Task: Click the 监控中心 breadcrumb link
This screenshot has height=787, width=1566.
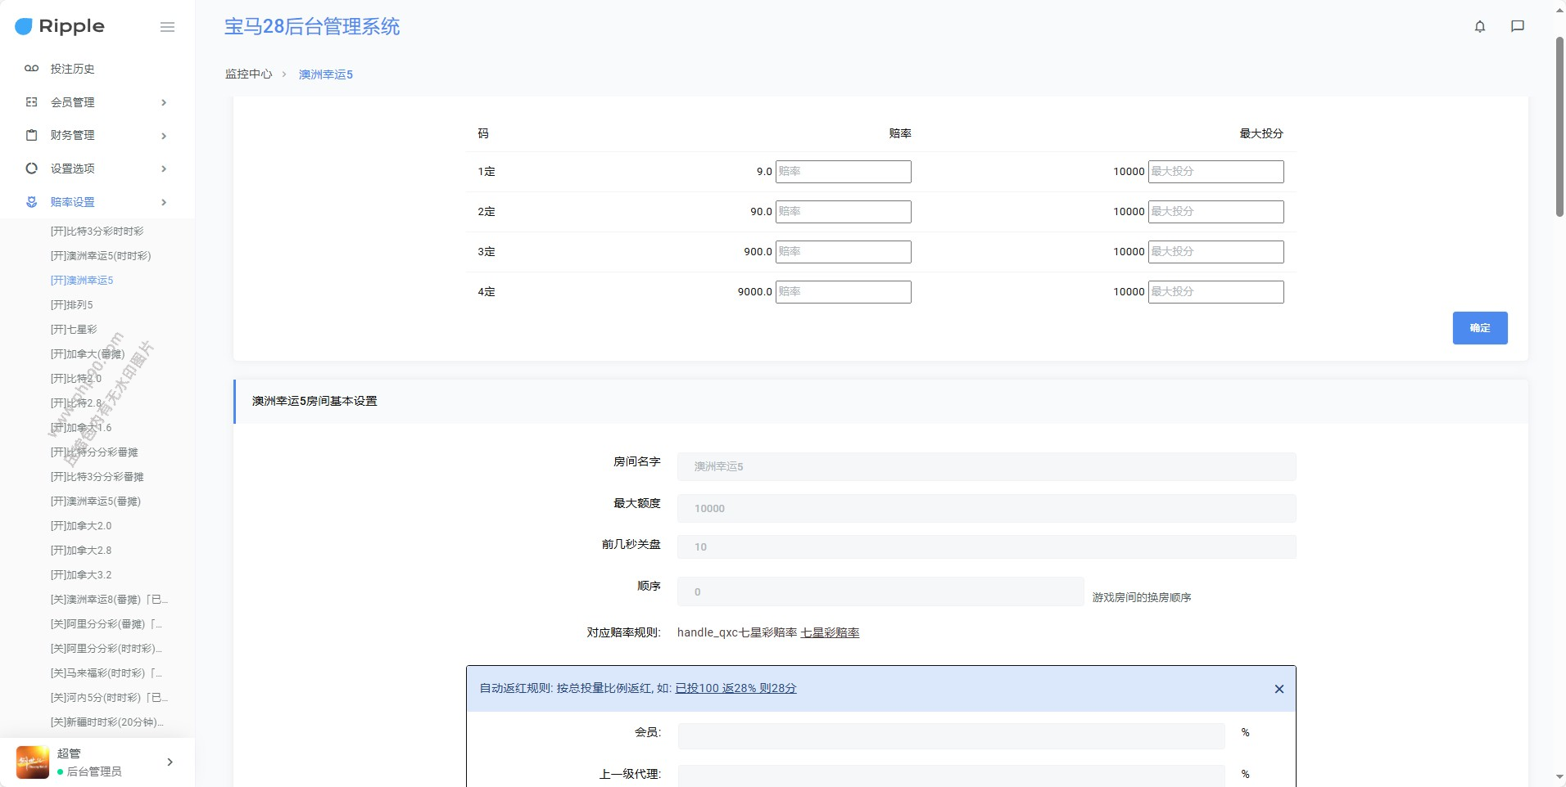Action: [248, 74]
